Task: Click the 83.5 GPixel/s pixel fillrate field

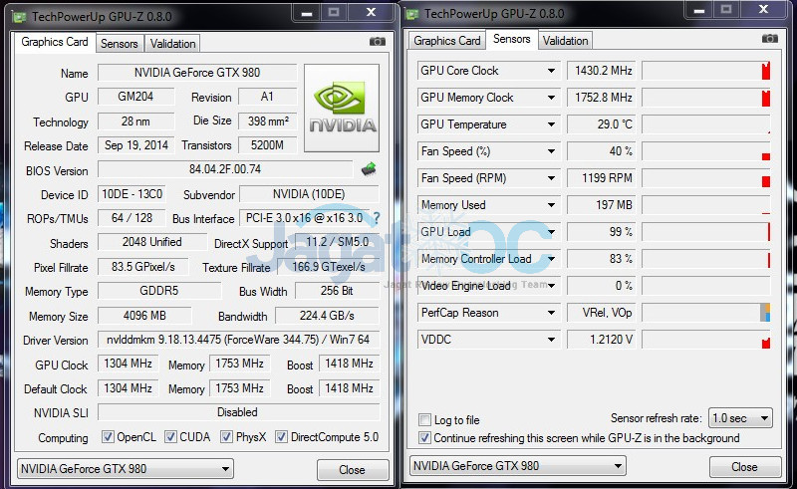Action: pyautogui.click(x=142, y=267)
